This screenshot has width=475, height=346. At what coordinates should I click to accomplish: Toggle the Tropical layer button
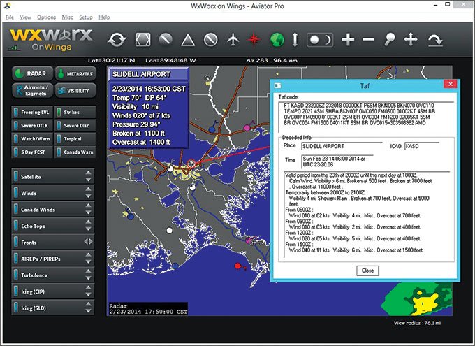coord(74,139)
